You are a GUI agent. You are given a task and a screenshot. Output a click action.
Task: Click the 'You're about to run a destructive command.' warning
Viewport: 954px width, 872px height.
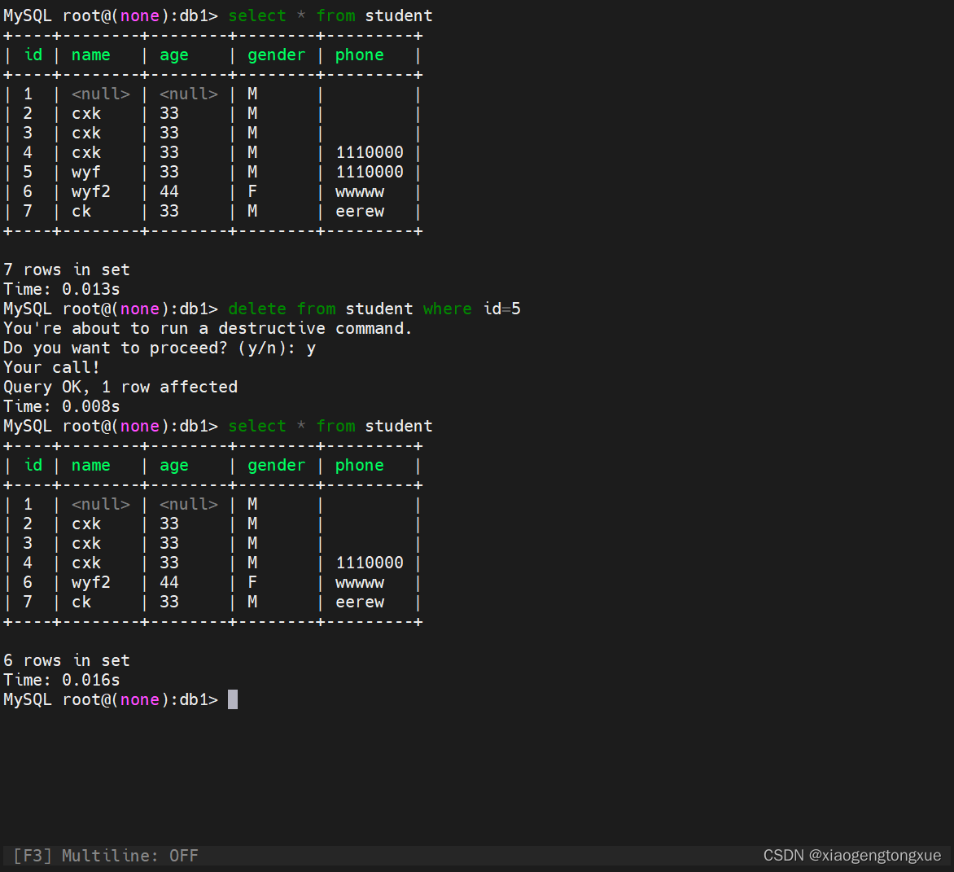tap(208, 329)
